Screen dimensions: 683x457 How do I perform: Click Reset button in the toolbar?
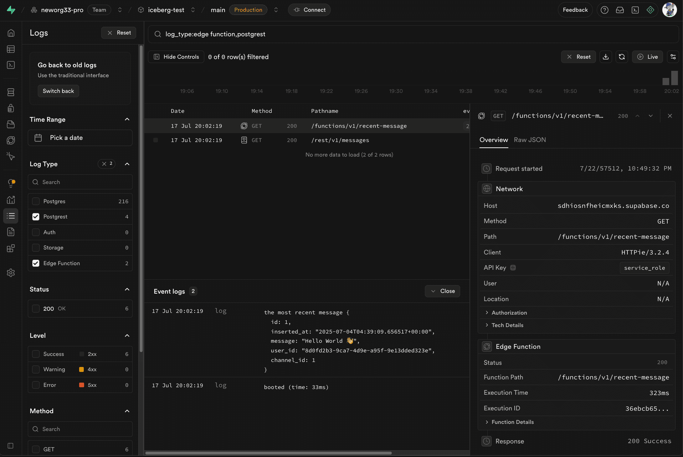coord(579,57)
